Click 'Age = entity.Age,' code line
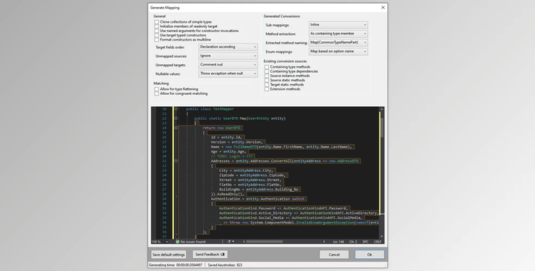This screenshot has height=271, width=535. [228, 151]
